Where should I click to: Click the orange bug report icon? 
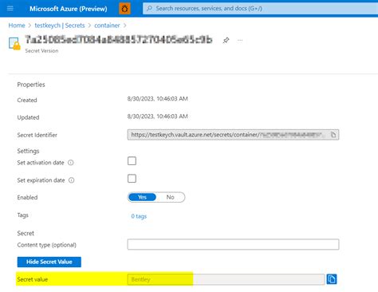[124, 9]
